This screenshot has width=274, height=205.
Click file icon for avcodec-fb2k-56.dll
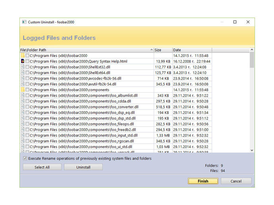coord(23,78)
